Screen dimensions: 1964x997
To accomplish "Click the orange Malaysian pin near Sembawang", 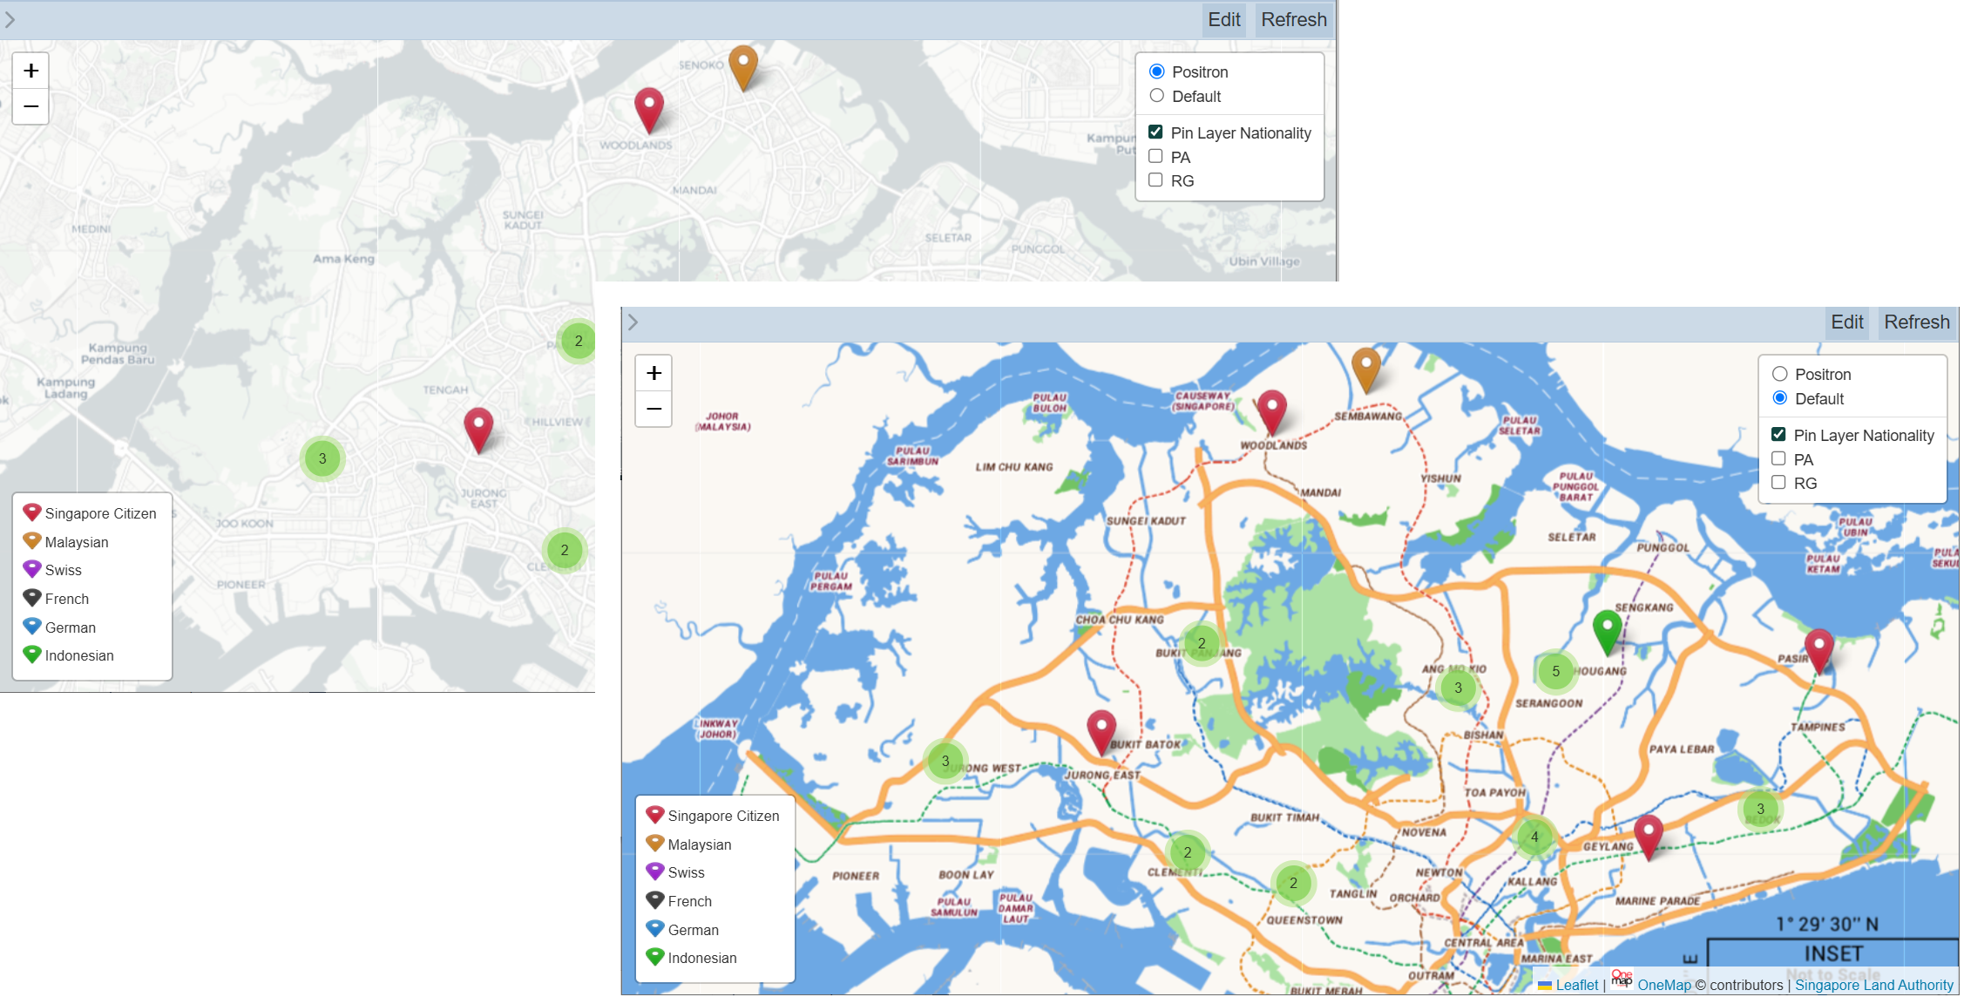I will click(1365, 368).
